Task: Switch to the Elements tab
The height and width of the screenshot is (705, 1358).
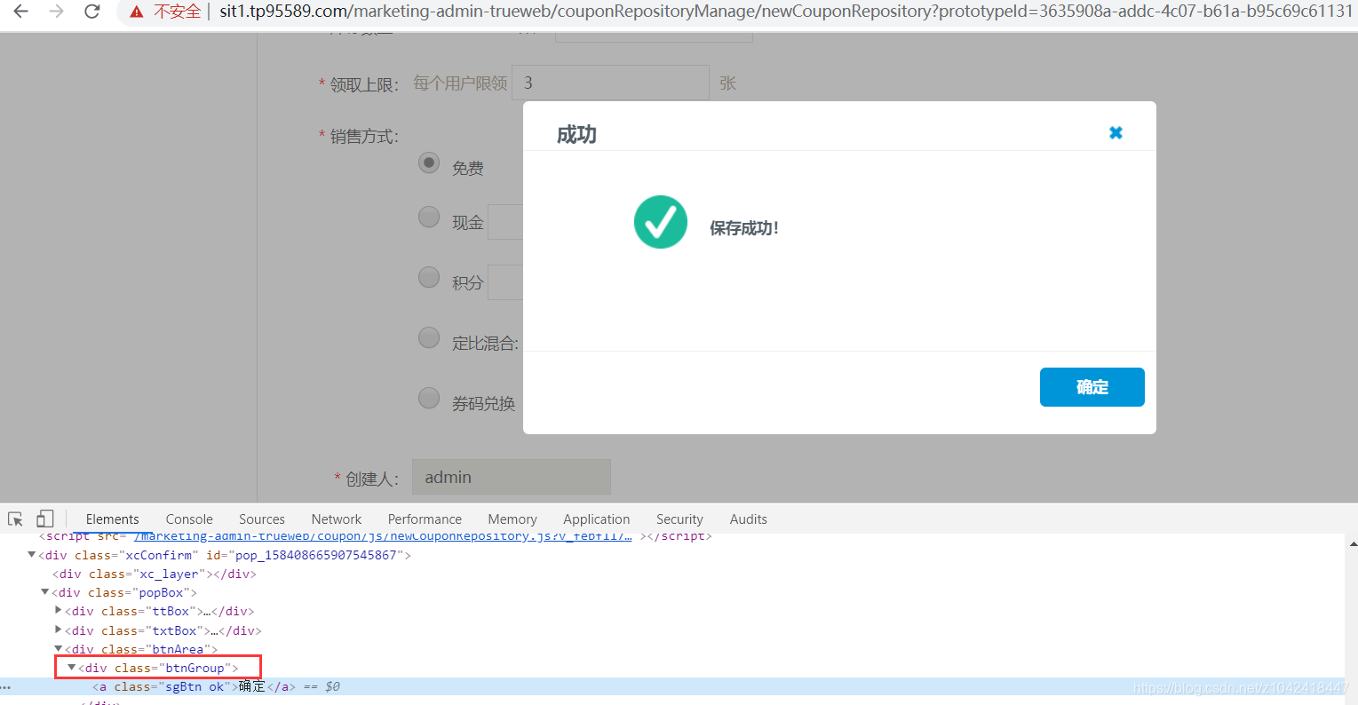Action: click(x=113, y=519)
